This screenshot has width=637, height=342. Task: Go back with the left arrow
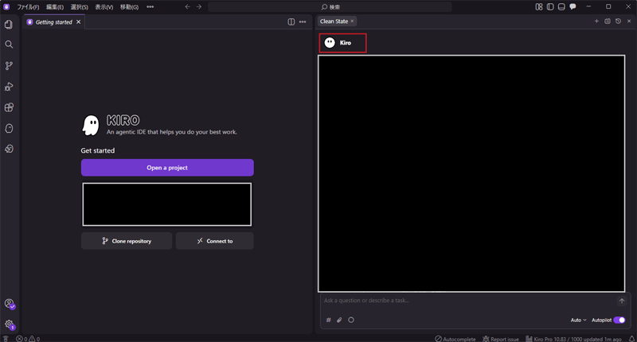[x=187, y=6]
